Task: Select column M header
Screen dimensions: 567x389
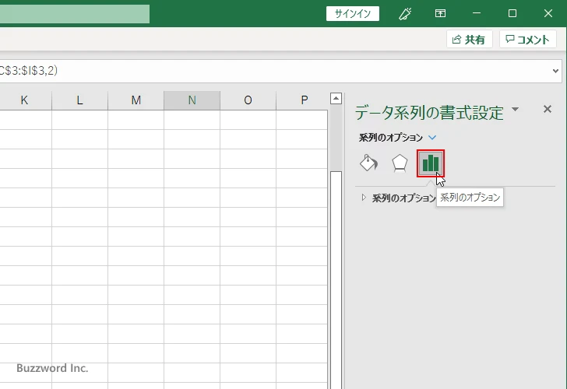Action: point(136,100)
